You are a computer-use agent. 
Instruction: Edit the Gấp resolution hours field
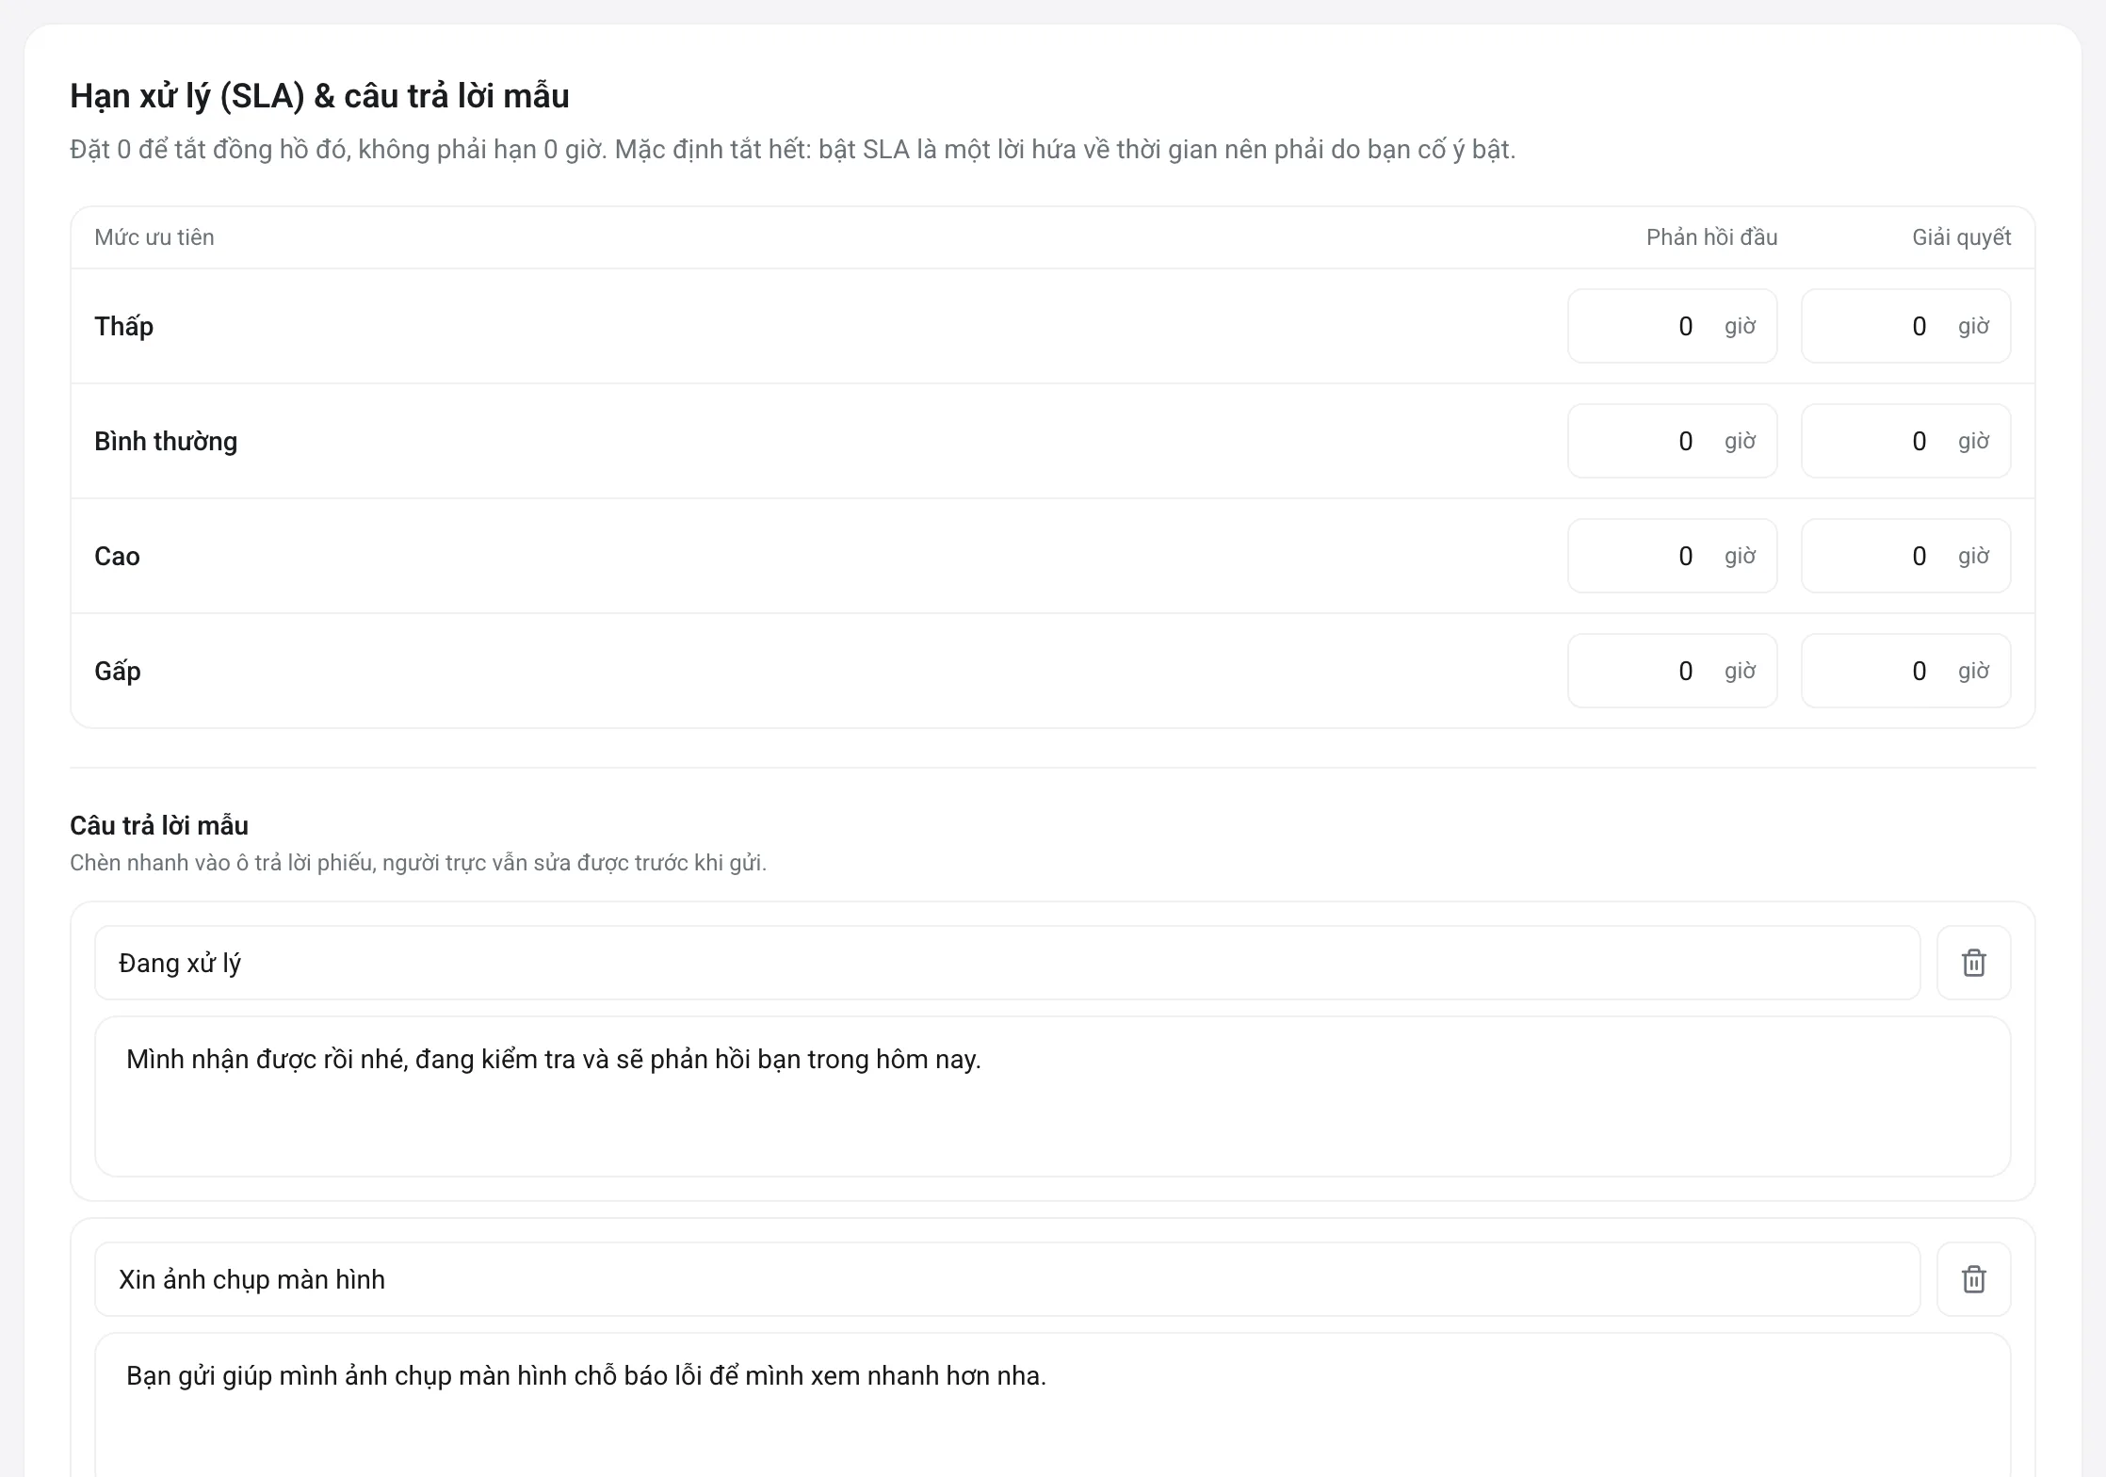point(1905,671)
